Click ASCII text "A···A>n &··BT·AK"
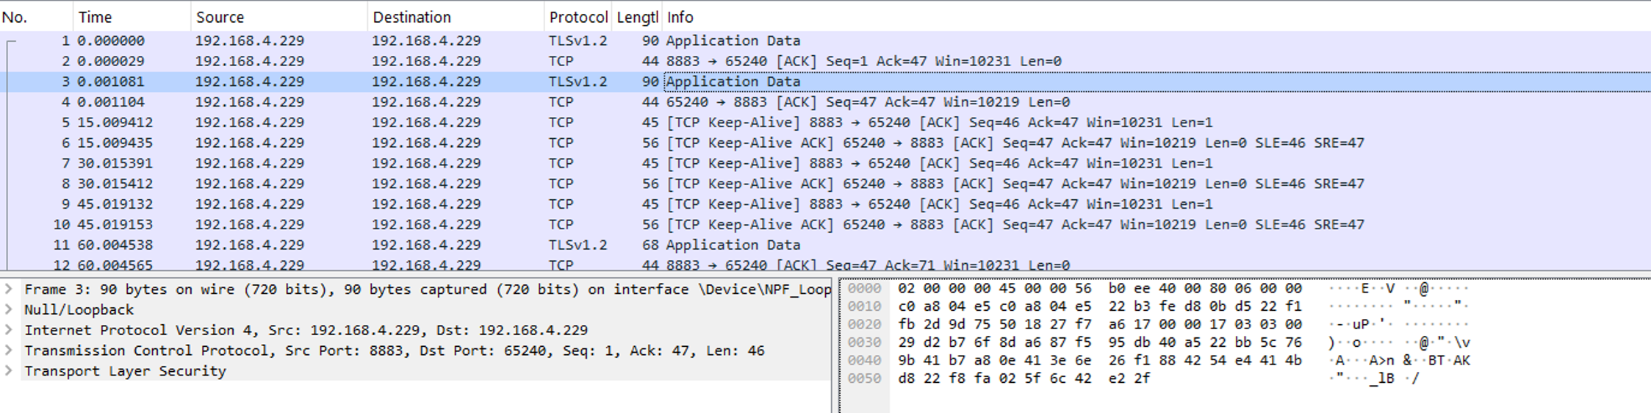The width and height of the screenshot is (1651, 413). (x=1400, y=361)
